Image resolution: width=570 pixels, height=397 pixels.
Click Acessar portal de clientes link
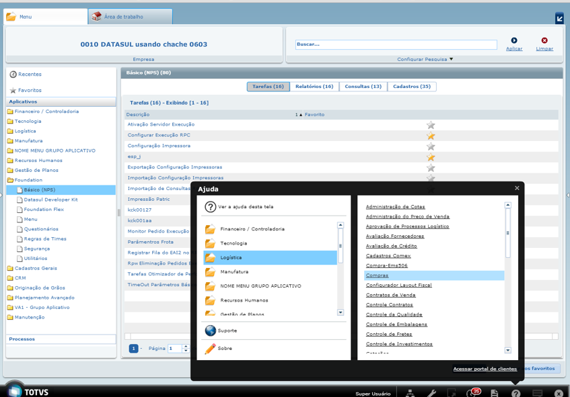[485, 369]
